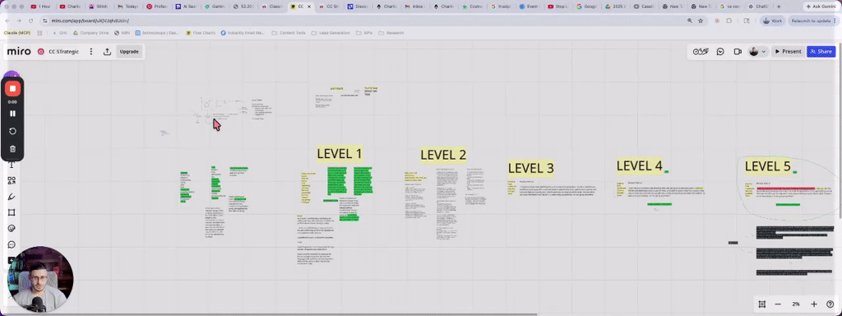The image size is (842, 316).
Task: Open the board options three-dot menu
Action: tap(90, 52)
